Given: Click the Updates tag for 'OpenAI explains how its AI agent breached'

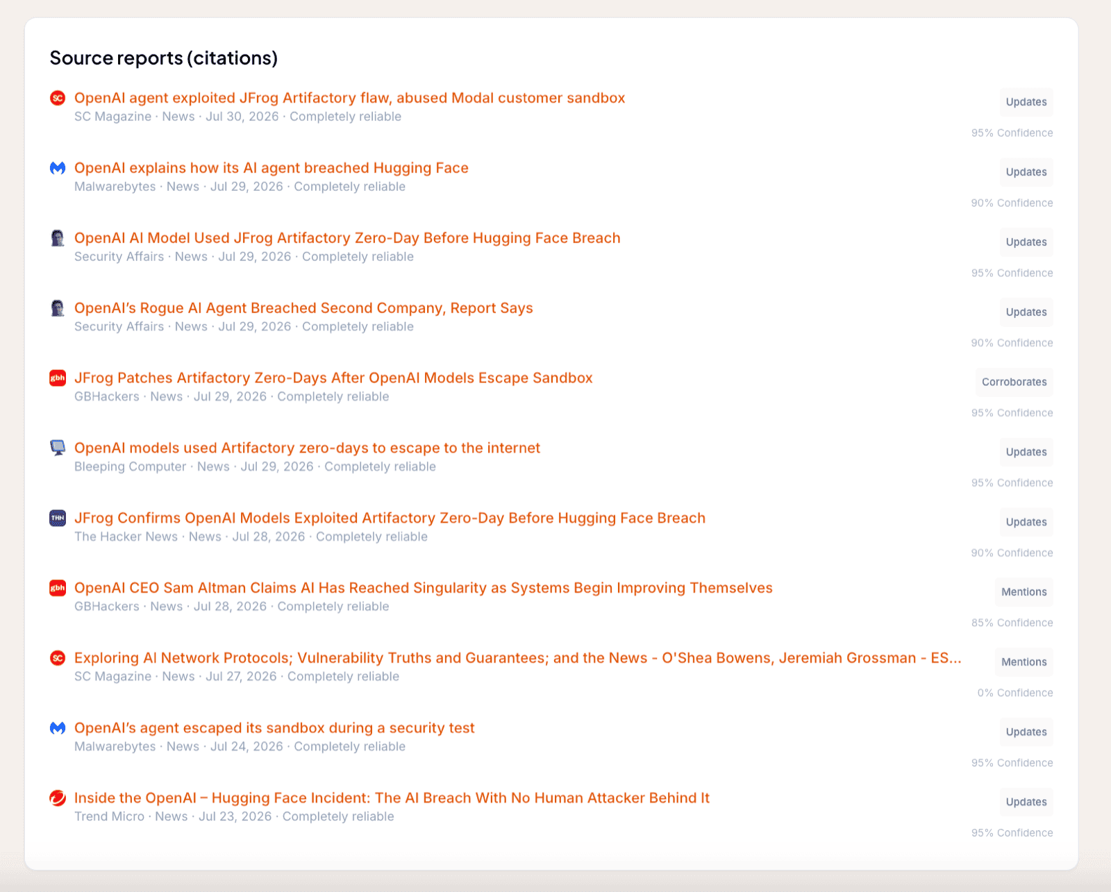Looking at the screenshot, I should click(x=1026, y=172).
